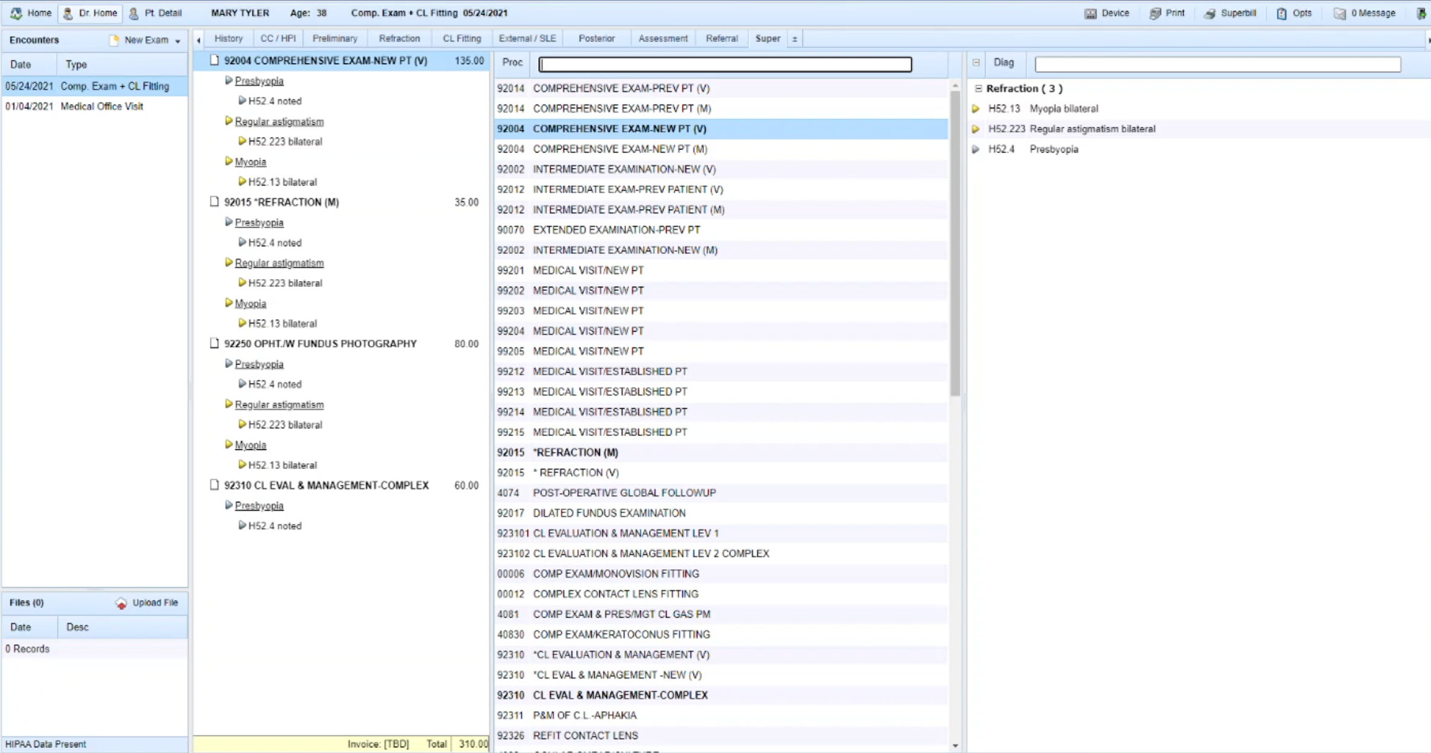Click the Home icon
Image resolution: width=1431 pixels, height=753 pixels.
tap(30, 13)
